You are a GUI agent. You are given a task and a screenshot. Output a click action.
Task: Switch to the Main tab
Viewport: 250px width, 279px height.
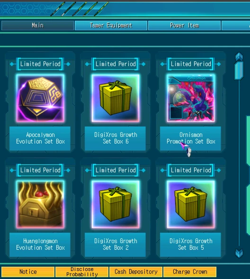click(x=38, y=25)
